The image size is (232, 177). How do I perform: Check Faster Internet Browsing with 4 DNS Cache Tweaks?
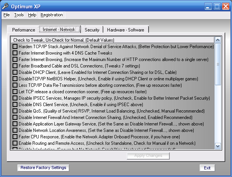click(15, 53)
